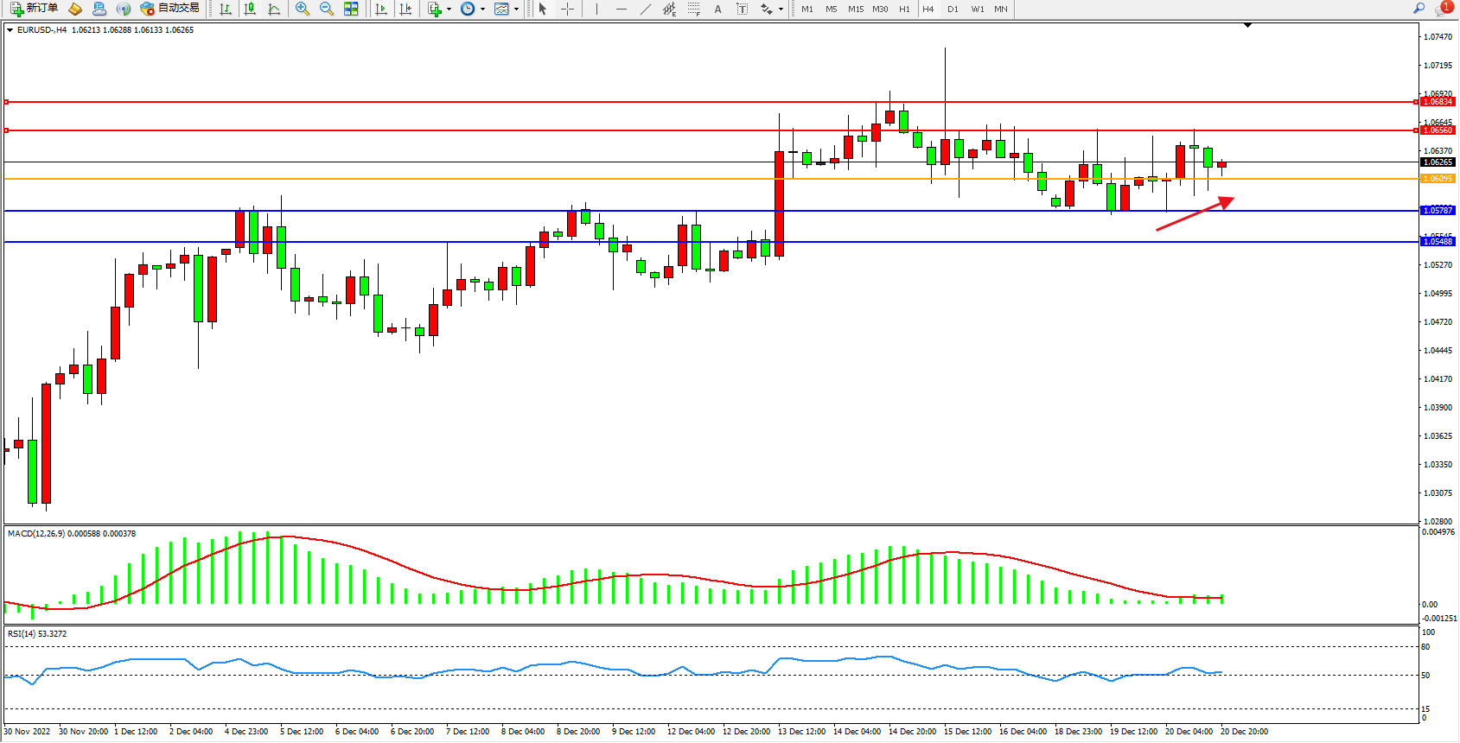Toggle AutoTrading (自动交易) button

pos(170,9)
